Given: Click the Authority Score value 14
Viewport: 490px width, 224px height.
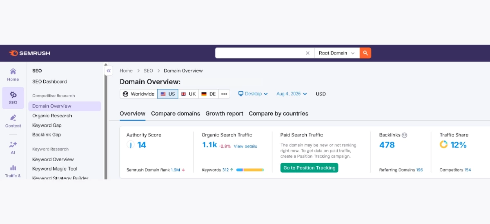Looking at the screenshot, I should [142, 145].
